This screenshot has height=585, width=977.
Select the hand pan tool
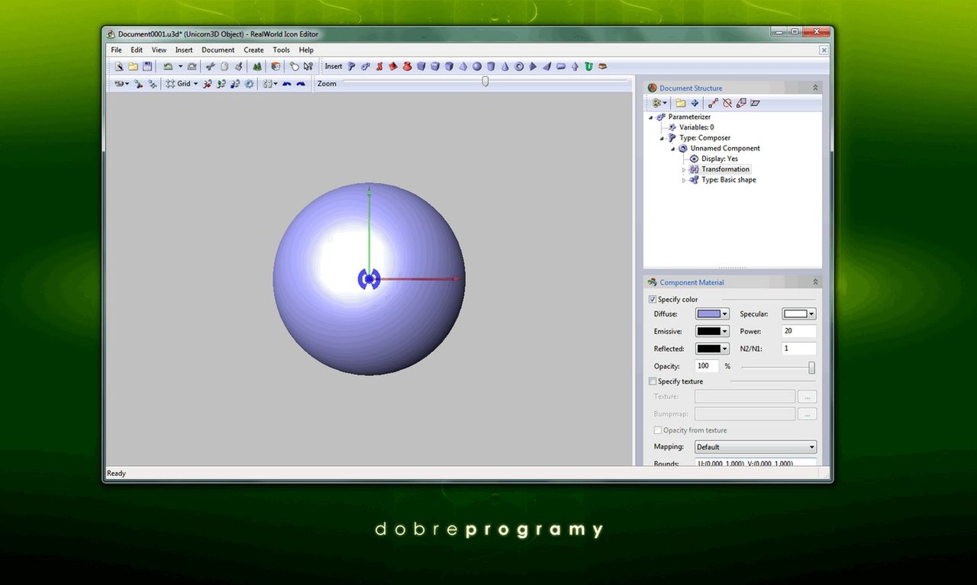pyautogui.click(x=294, y=66)
